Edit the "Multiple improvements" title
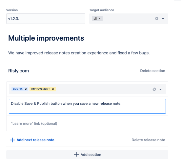Screen dimensions: 181x168 coord(46,38)
